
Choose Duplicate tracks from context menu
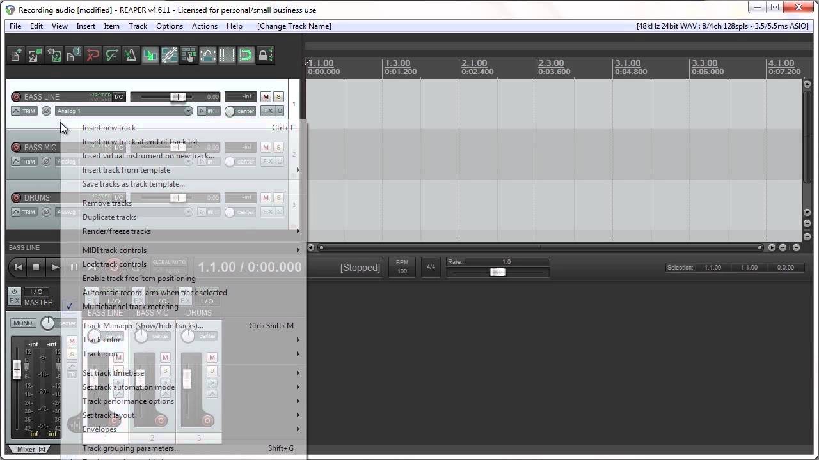[x=184, y=217]
